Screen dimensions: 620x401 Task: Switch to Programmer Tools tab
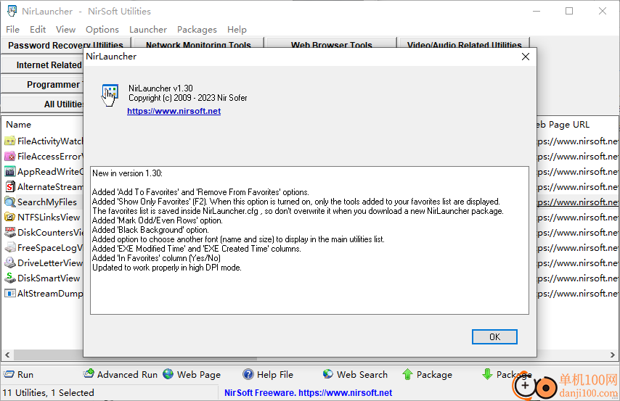42,85
